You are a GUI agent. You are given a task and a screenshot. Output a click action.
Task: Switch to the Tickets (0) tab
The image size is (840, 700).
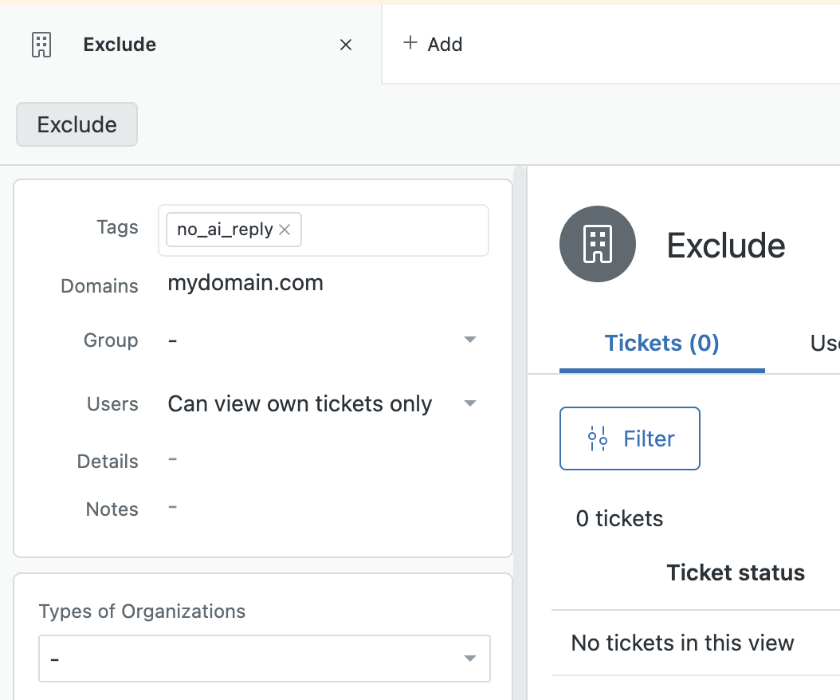pos(661,343)
